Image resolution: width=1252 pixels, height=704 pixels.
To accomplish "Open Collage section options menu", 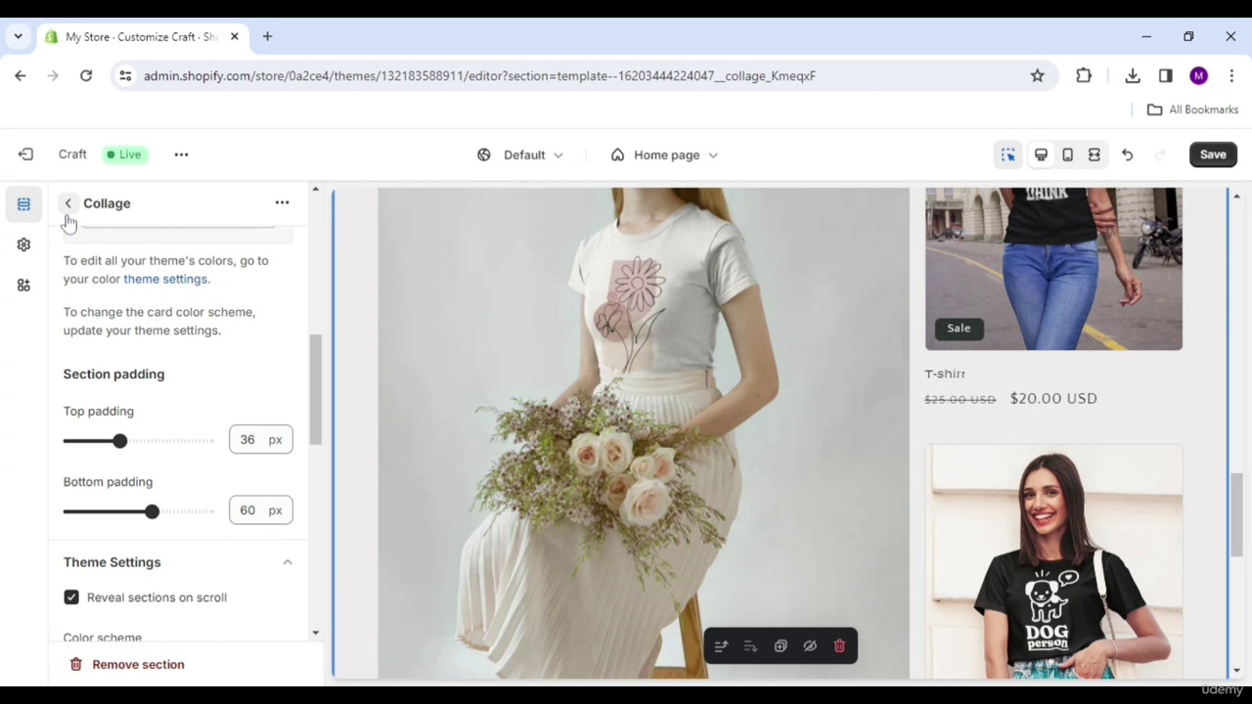I will click(x=282, y=202).
